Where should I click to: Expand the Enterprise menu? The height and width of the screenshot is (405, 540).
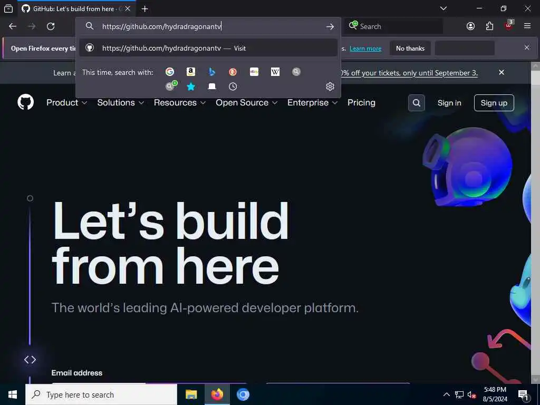[x=312, y=103]
